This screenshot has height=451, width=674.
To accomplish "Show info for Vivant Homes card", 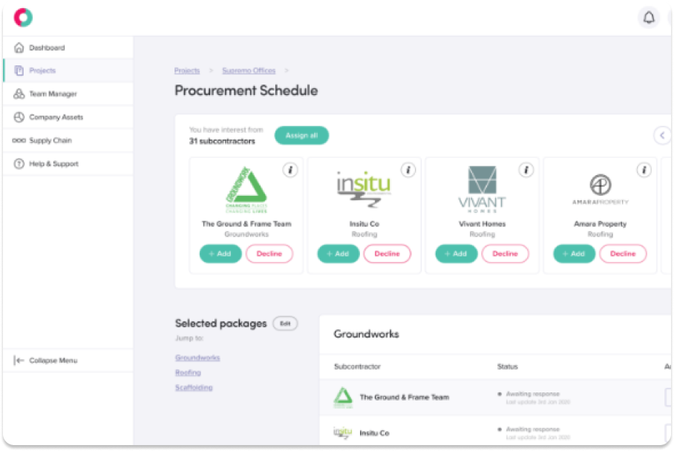I will 526,170.
